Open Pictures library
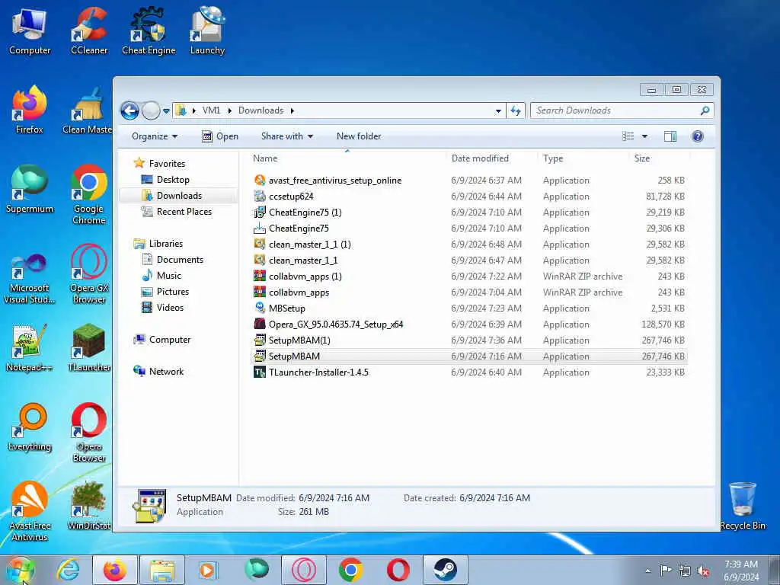The width and height of the screenshot is (780, 585). click(165, 292)
